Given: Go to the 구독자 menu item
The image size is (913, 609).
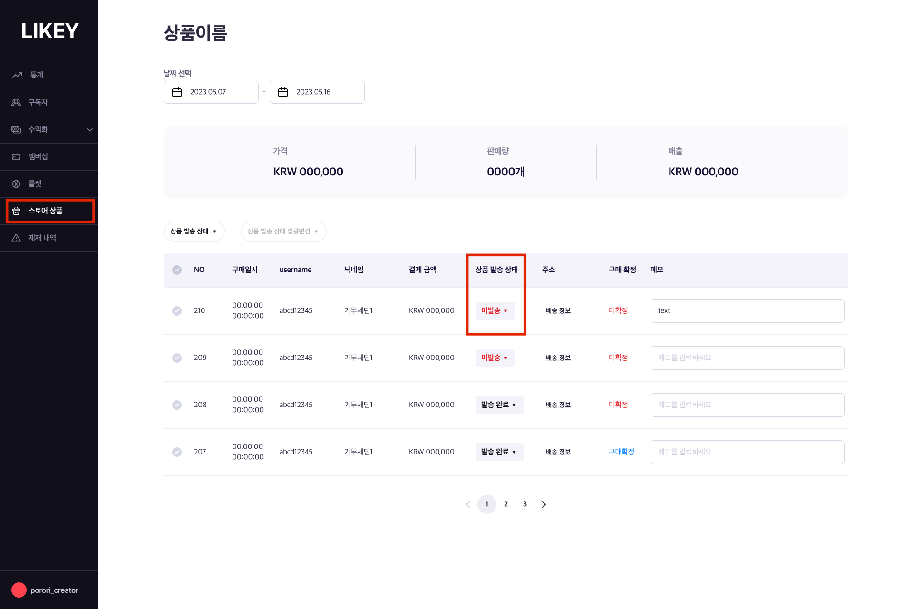Looking at the screenshot, I should [38, 103].
